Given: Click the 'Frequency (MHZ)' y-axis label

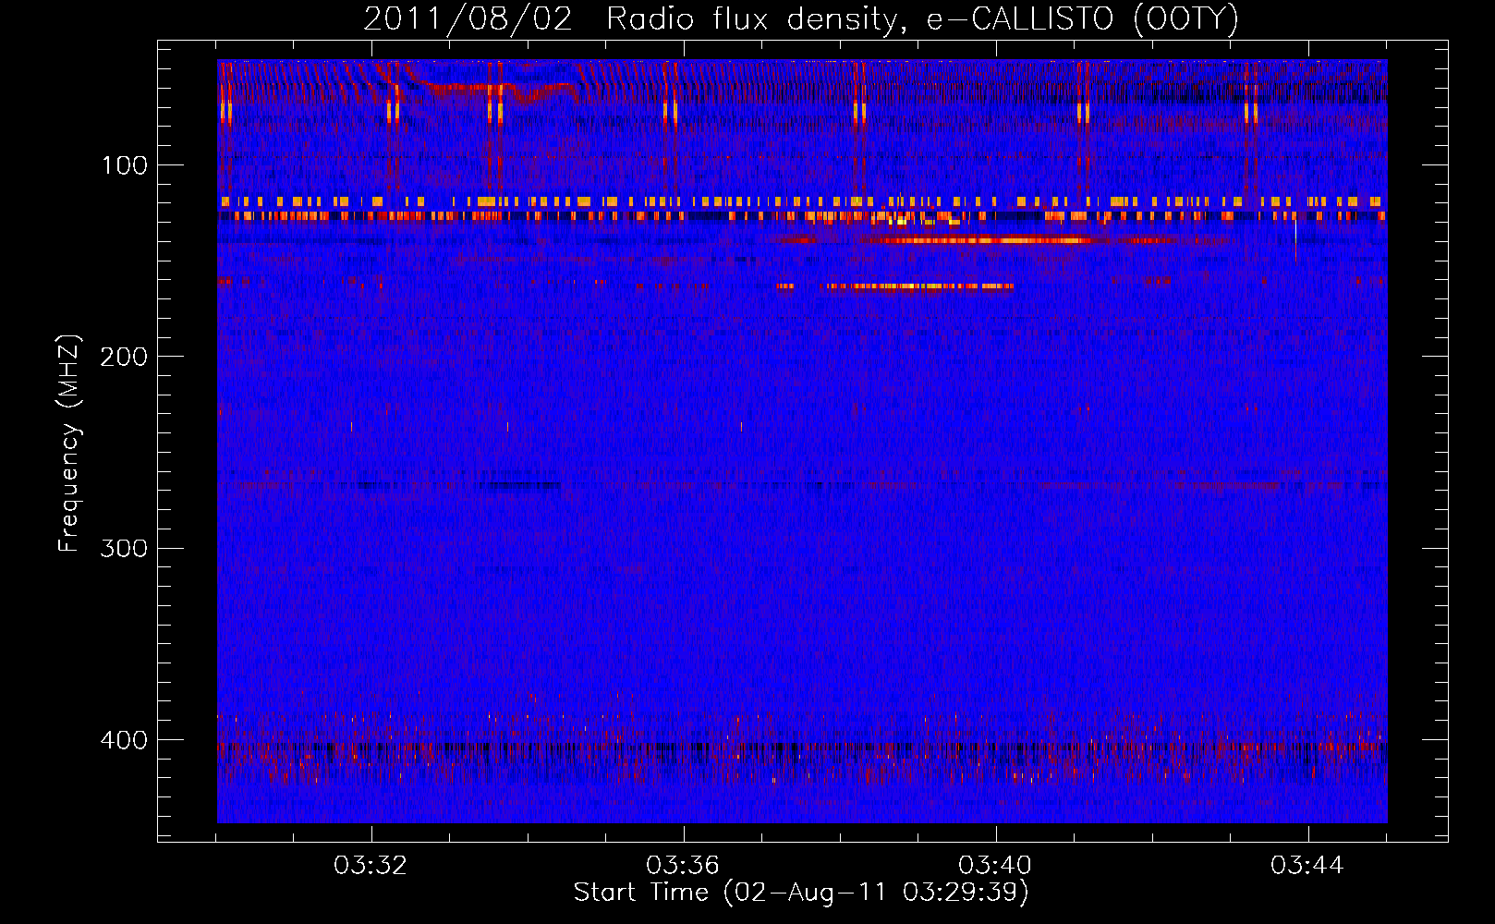Looking at the screenshot, I should [69, 444].
